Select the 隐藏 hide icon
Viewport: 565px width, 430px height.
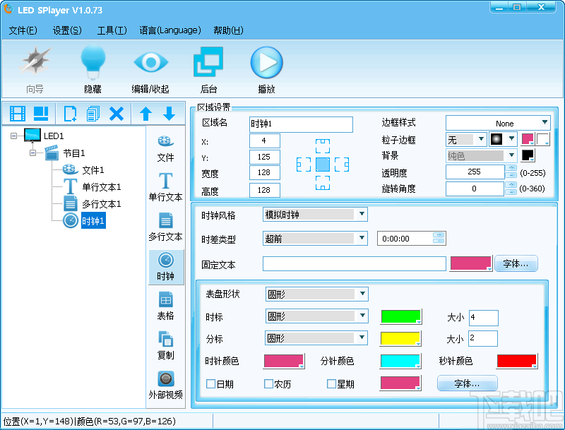coord(93,62)
